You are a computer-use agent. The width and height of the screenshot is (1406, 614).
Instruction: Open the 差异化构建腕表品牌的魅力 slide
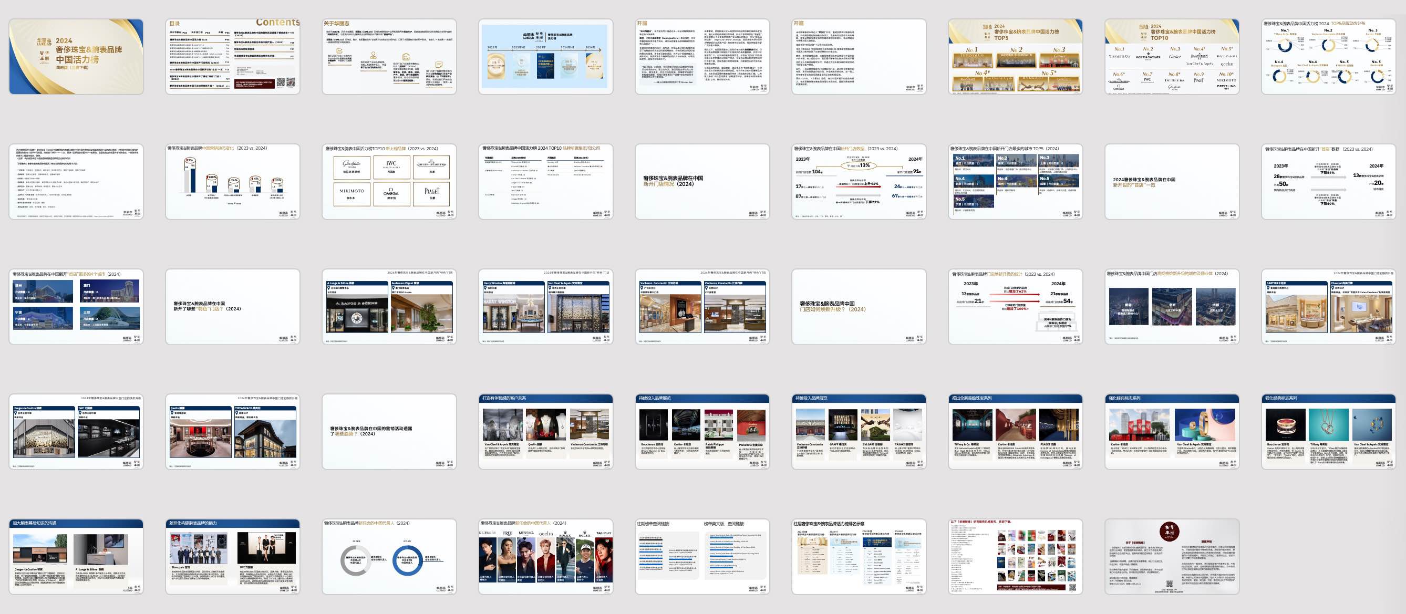(x=233, y=557)
